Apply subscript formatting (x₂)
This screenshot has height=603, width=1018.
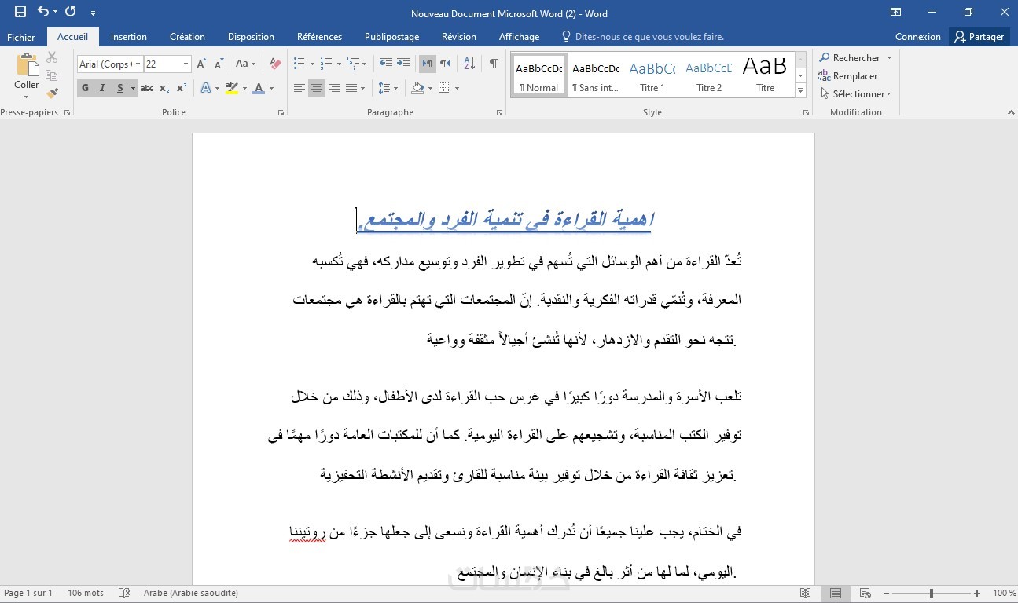[164, 88]
